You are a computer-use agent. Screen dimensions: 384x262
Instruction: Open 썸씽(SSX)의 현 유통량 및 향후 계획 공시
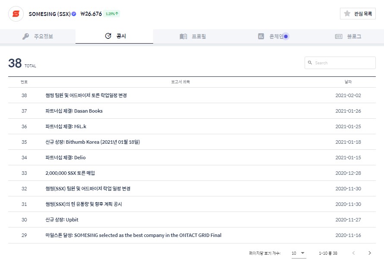pos(84,204)
